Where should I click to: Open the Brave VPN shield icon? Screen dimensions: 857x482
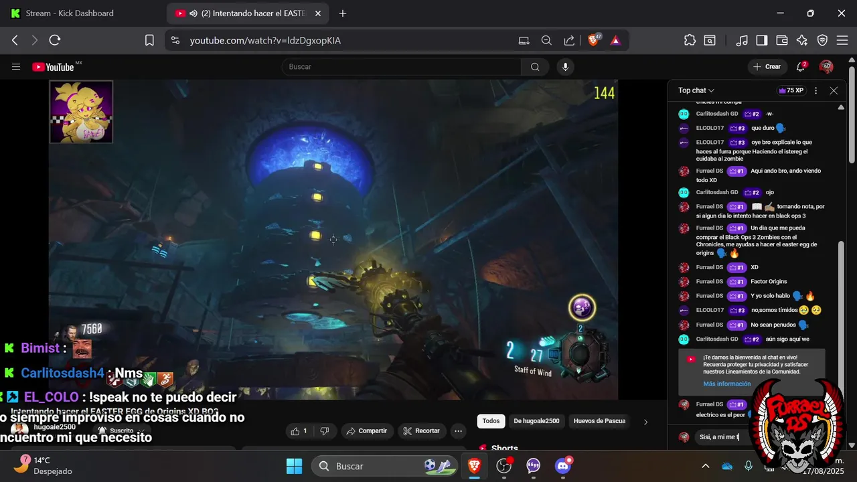tap(822, 40)
